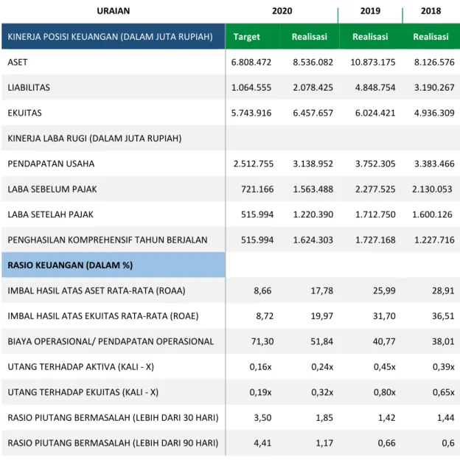Click the 90-day ratio value 4,41
Image resolution: width=460 pixels, height=460 pixels.
(x=262, y=443)
